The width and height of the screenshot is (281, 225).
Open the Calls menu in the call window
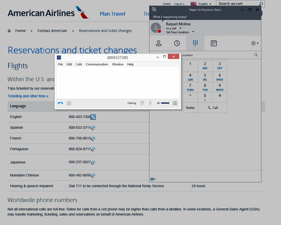[79, 64]
